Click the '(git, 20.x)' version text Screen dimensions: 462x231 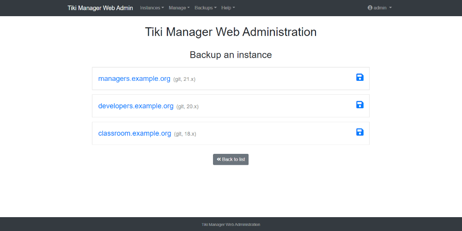point(188,107)
